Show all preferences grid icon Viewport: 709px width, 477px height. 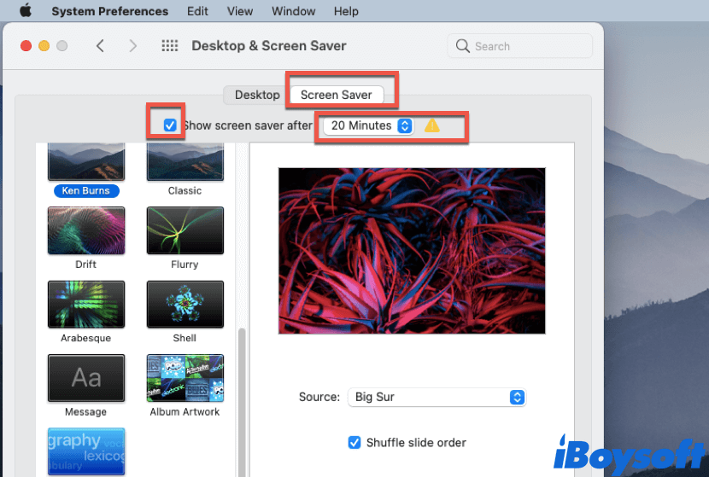169,46
